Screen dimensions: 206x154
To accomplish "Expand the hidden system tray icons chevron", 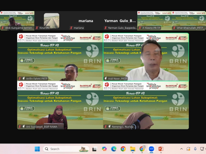I will 182,149.
